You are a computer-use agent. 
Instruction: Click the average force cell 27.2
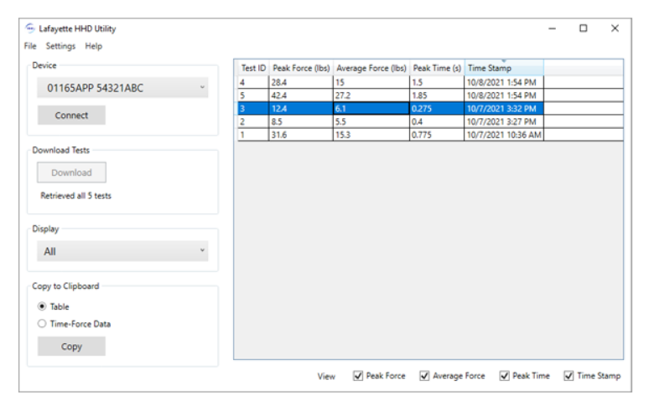click(x=371, y=95)
